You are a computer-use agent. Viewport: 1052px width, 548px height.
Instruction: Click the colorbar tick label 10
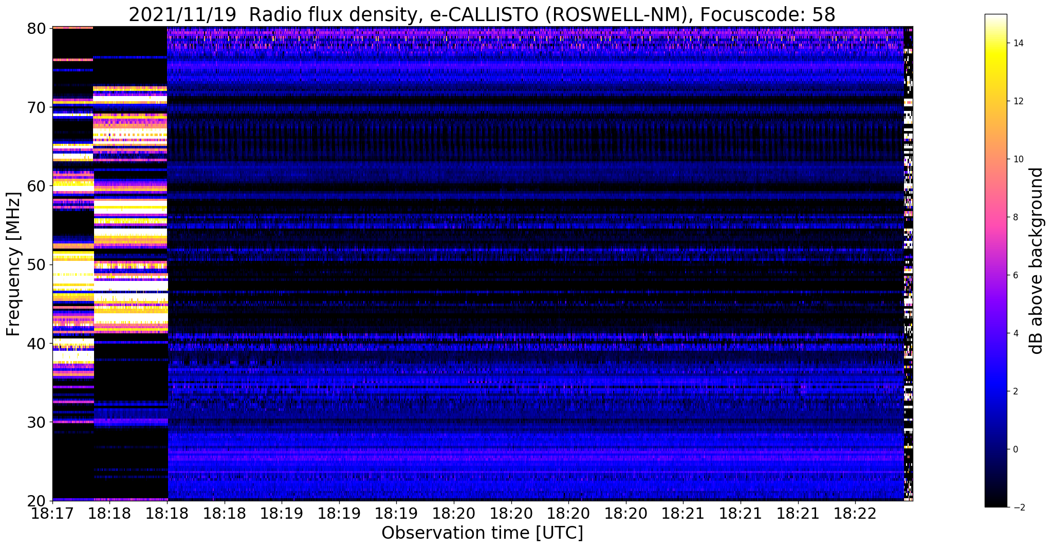1018,159
